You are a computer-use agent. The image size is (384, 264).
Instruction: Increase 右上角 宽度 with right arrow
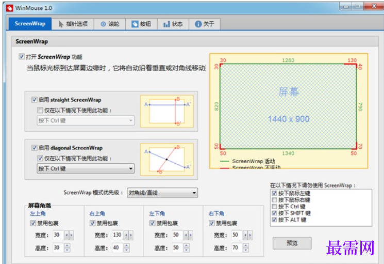pos(131,235)
